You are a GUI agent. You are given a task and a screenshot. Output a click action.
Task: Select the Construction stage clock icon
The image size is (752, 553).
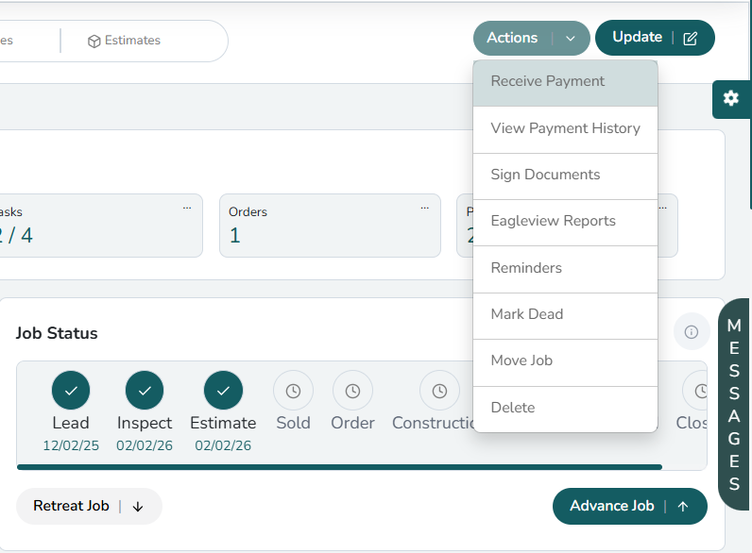439,390
